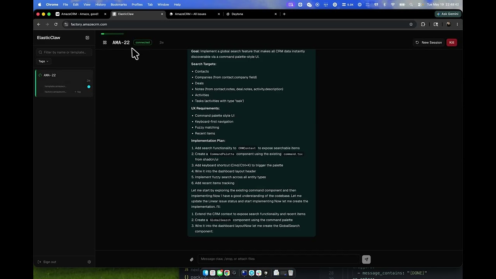Open Wi-Fi status in menu bar
Viewport: 496px width, 279px height.
pyautogui.click(x=393, y=5)
